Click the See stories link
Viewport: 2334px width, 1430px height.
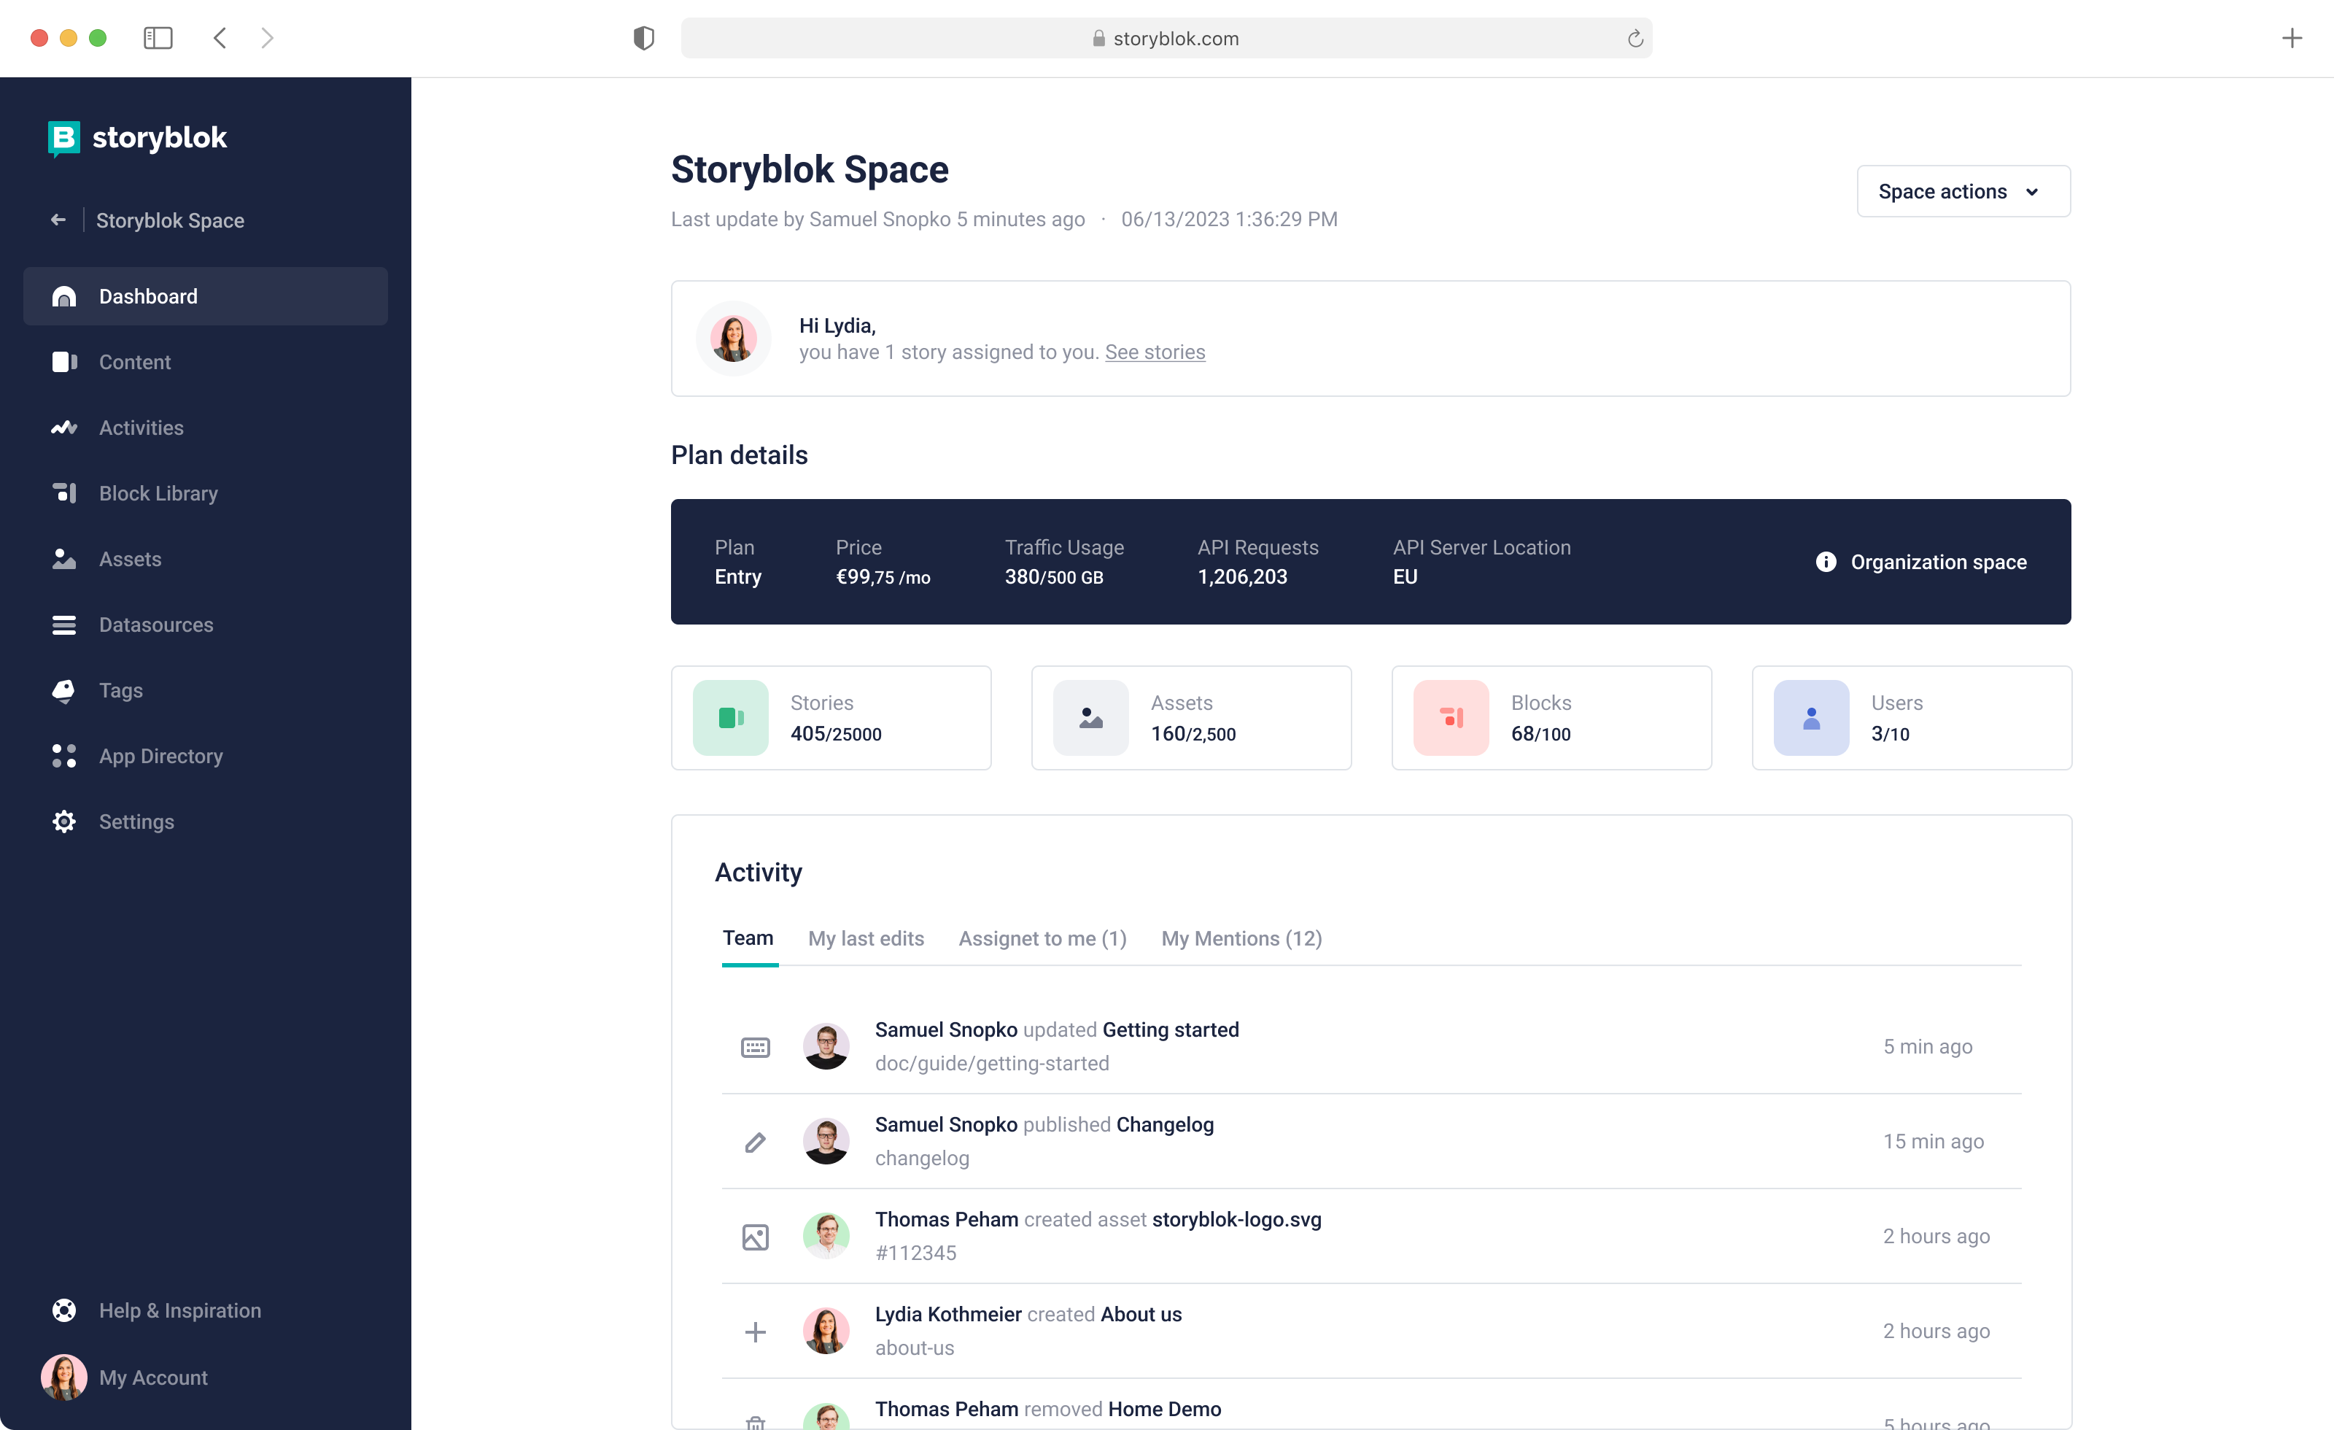point(1154,352)
